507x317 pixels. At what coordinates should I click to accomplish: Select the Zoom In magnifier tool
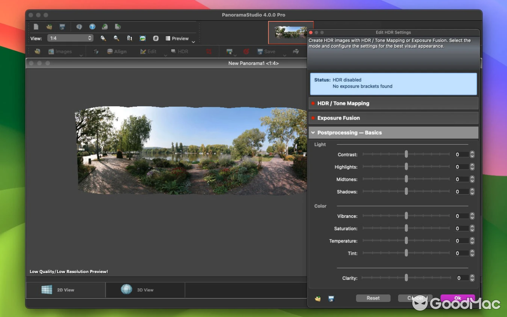coord(103,38)
